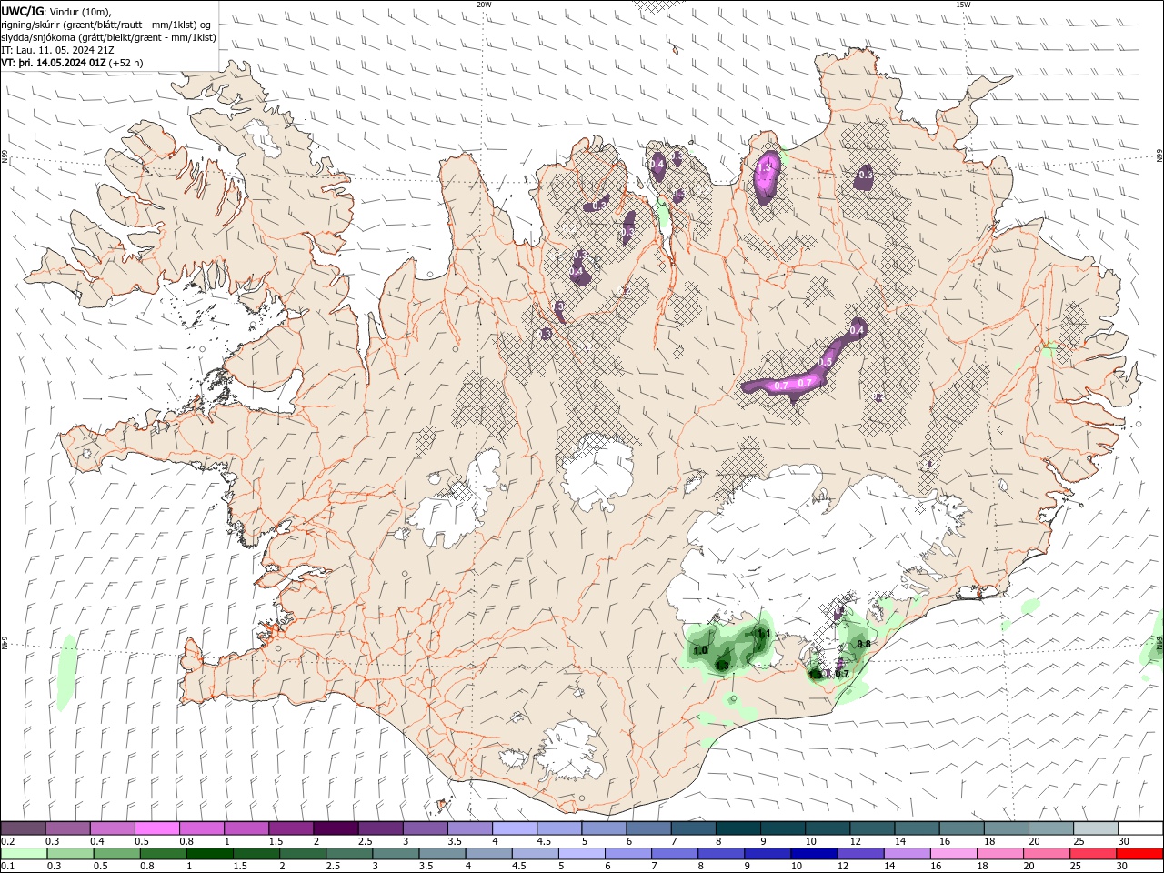Select the 14 grey-teal swatch in the top legend row
Screen dimensions: 1164x873
(x=917, y=828)
